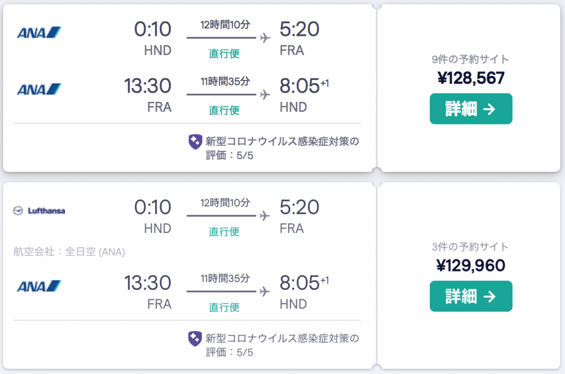Click ANA logo on first outbound flight
The width and height of the screenshot is (565, 374).
coord(39,32)
